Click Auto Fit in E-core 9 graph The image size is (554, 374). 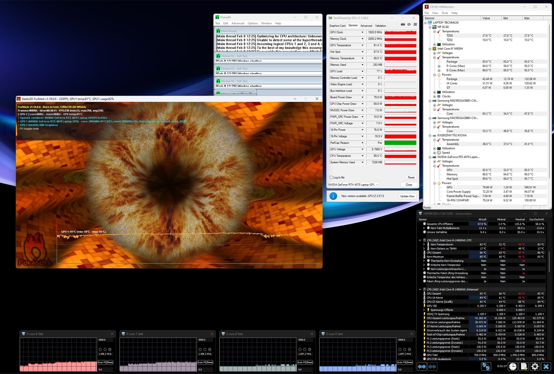pos(402,362)
